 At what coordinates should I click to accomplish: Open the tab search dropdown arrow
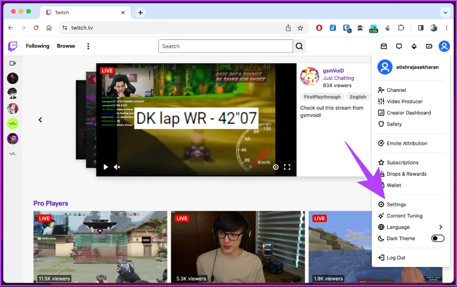click(446, 13)
